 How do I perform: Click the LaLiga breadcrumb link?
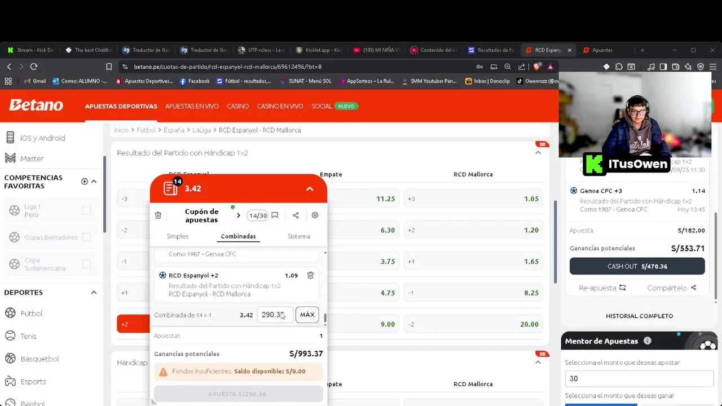pos(201,130)
